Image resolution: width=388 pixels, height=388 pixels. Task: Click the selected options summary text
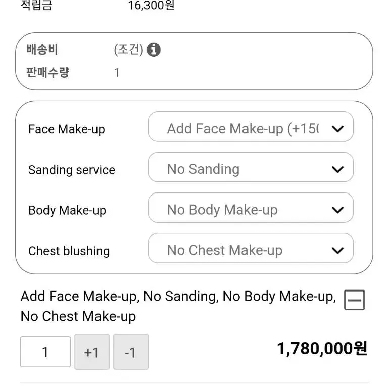[178, 306]
